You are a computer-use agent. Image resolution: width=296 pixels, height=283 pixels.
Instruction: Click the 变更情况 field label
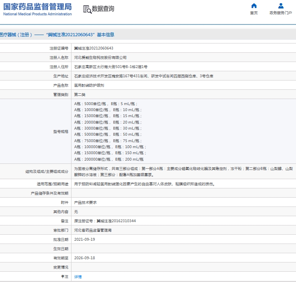click(x=61, y=267)
